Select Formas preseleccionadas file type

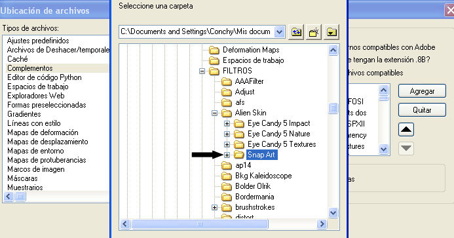(47, 105)
